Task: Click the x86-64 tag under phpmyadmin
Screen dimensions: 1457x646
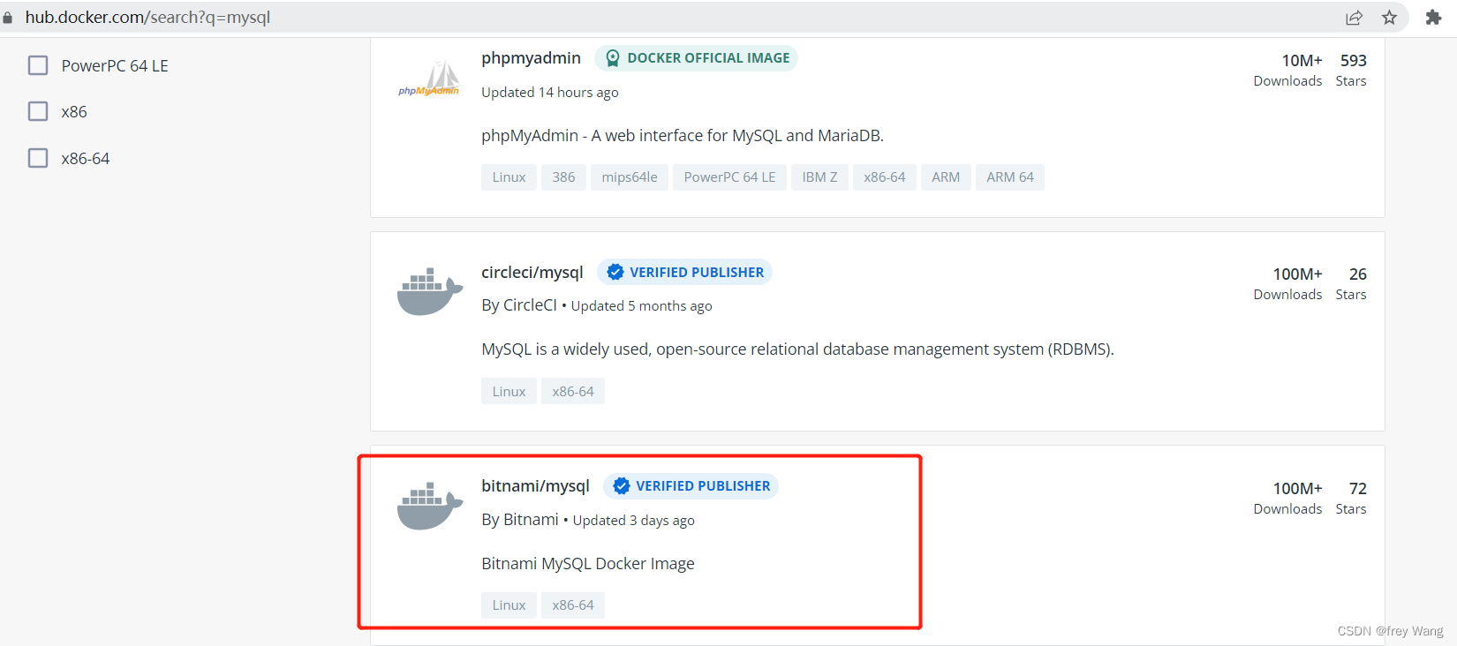Action: pyautogui.click(x=885, y=177)
